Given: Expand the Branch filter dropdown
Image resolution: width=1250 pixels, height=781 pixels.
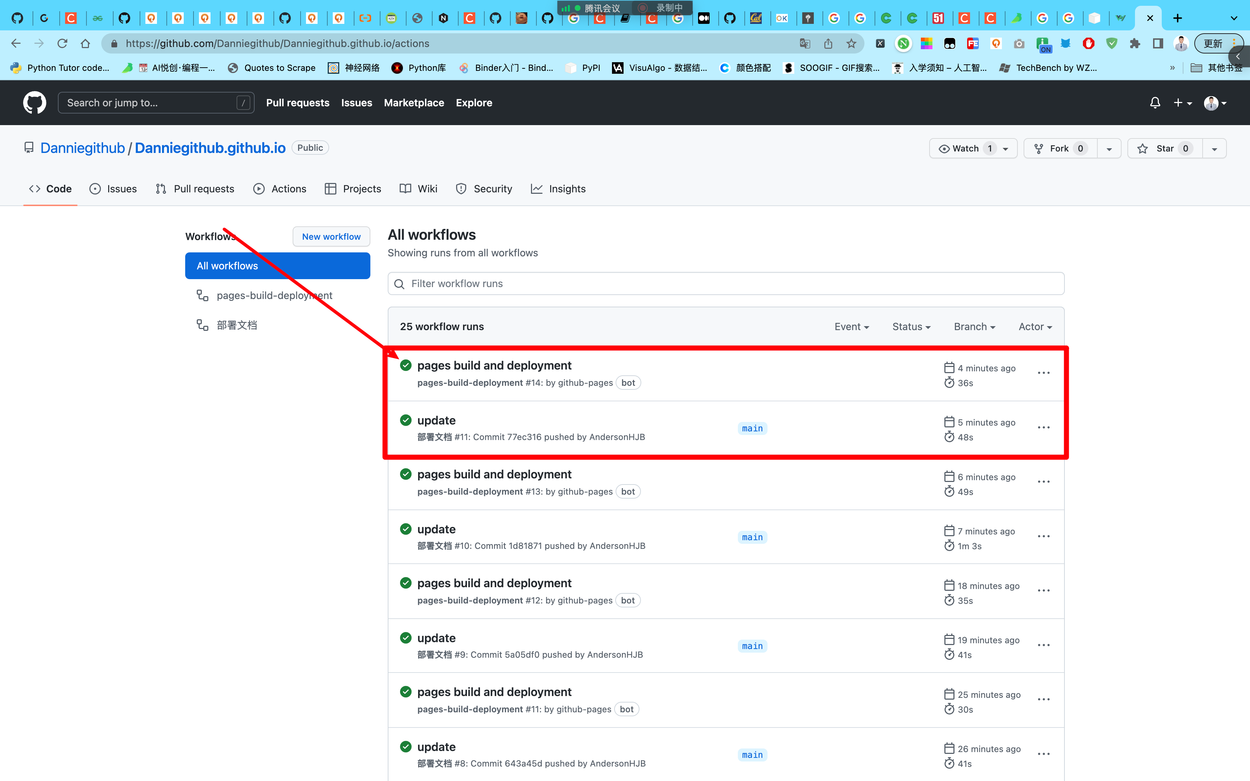Looking at the screenshot, I should [x=974, y=327].
